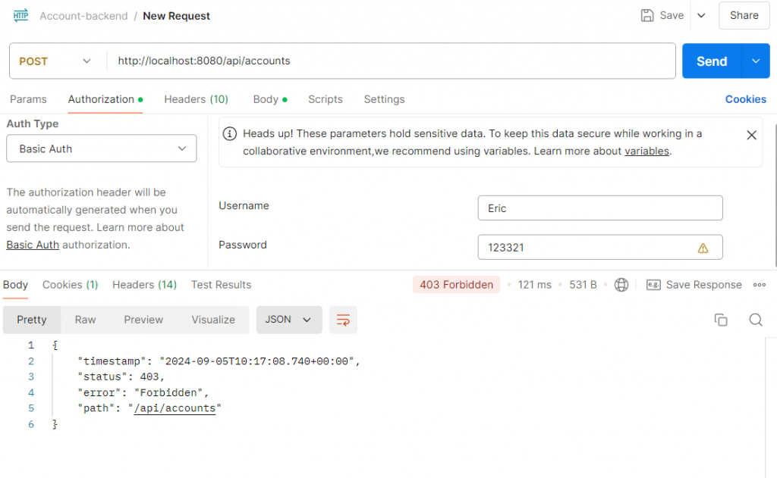Viewport: 777px width, 478px height.
Task: Open the Cookies link
Action: [x=745, y=99]
